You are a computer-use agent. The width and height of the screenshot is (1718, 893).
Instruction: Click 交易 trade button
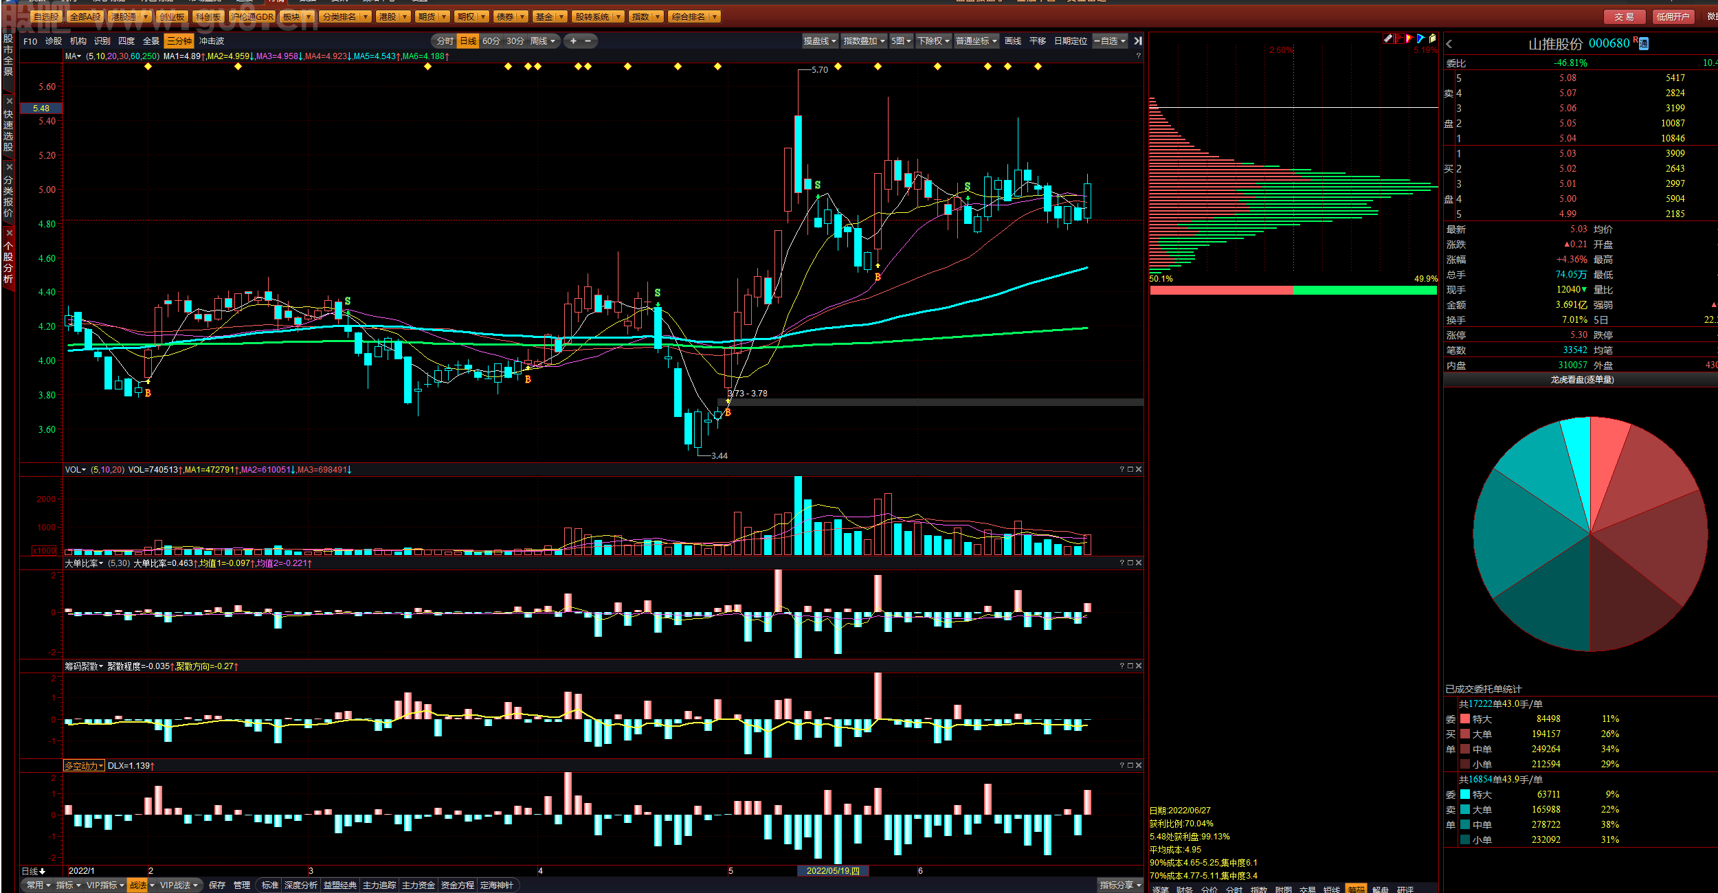(x=1625, y=16)
